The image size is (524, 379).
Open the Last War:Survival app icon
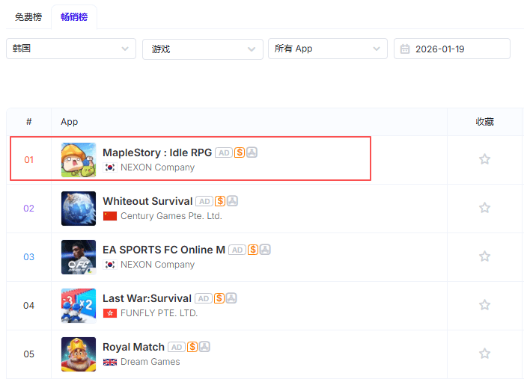point(79,305)
